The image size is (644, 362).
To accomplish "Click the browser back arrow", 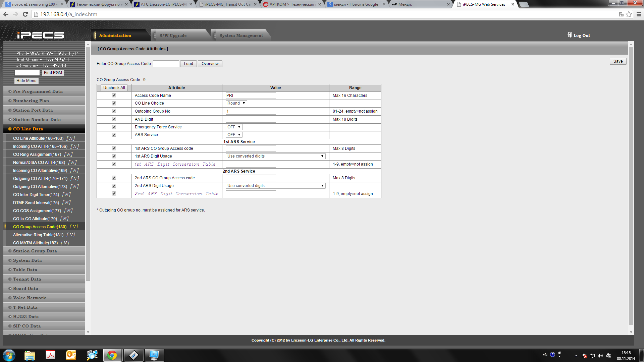I will click(6, 14).
